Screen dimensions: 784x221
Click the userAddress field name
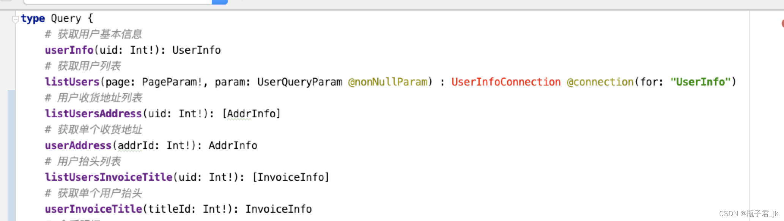[x=78, y=145]
